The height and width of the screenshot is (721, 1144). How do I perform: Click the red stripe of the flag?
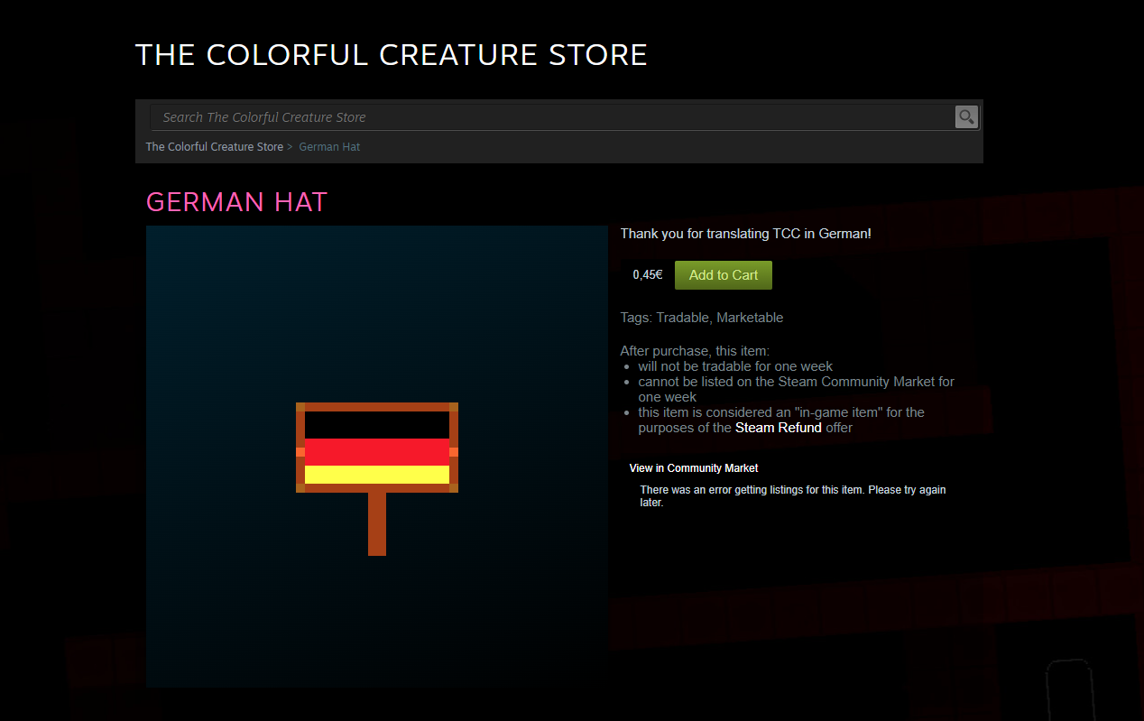(x=377, y=452)
